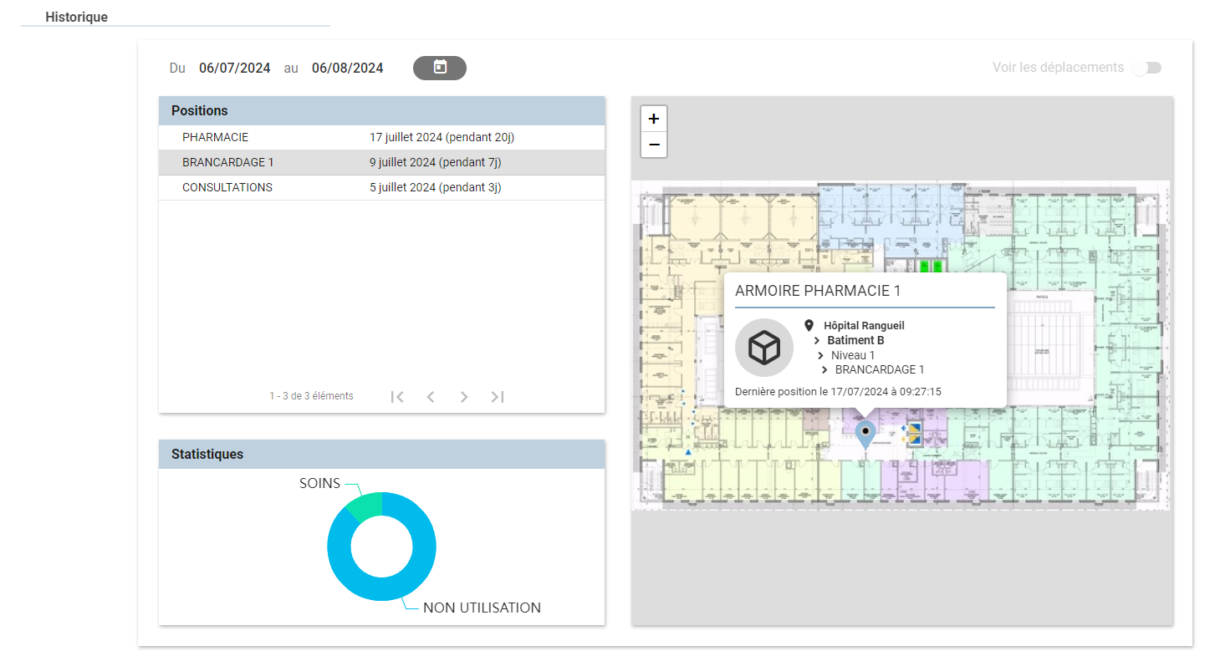Zoom in on the floor plan map
Viewport: 1205px width, 651px height.
point(654,119)
